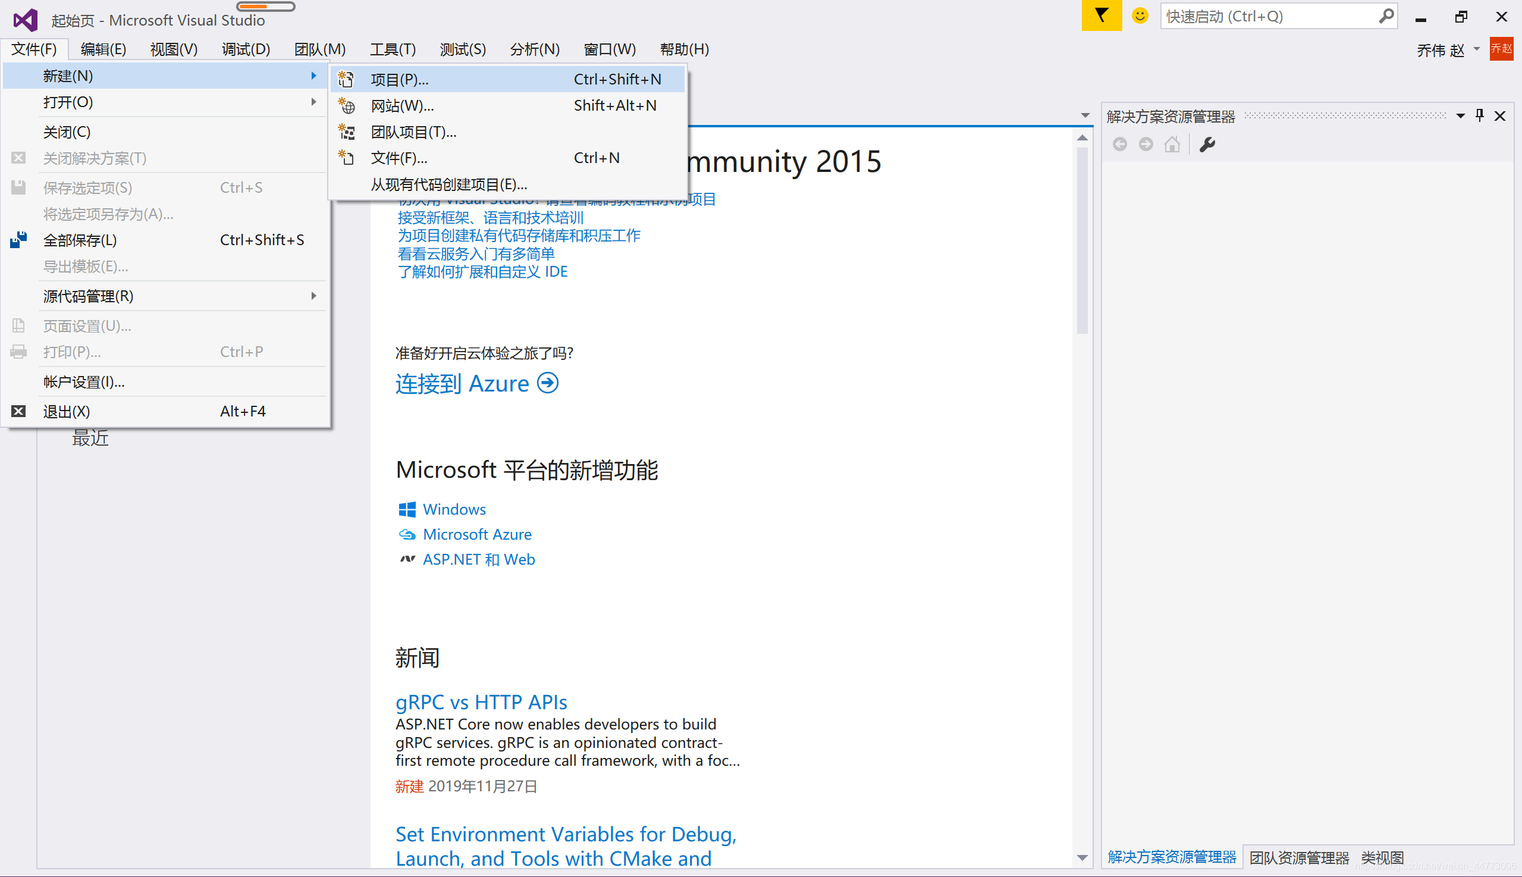Open the 帮助(H) menu
1522x877 pixels.
tap(684, 49)
